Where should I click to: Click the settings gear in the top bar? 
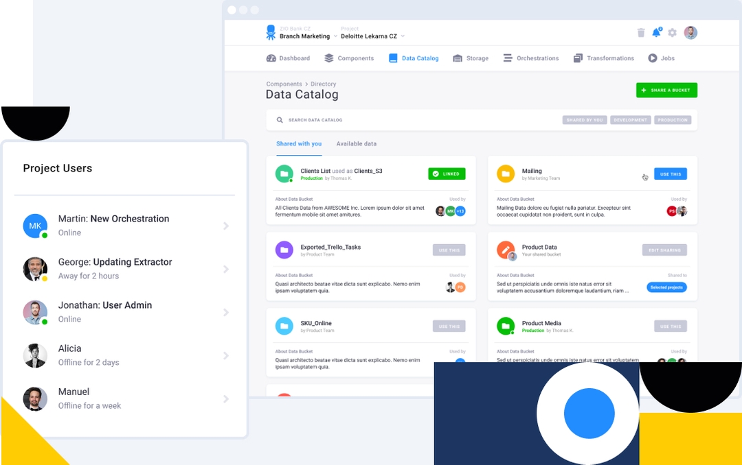(672, 32)
